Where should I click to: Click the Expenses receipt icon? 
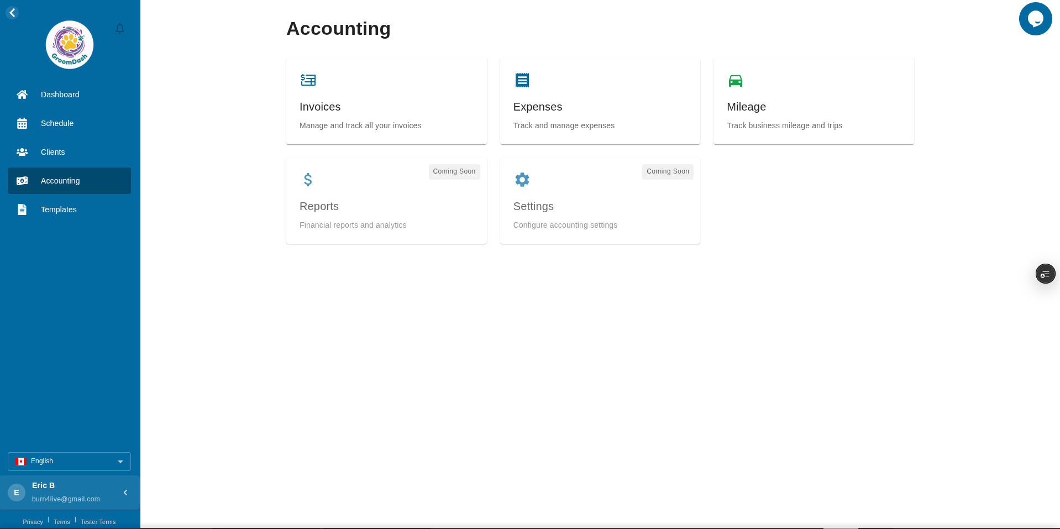click(x=522, y=80)
